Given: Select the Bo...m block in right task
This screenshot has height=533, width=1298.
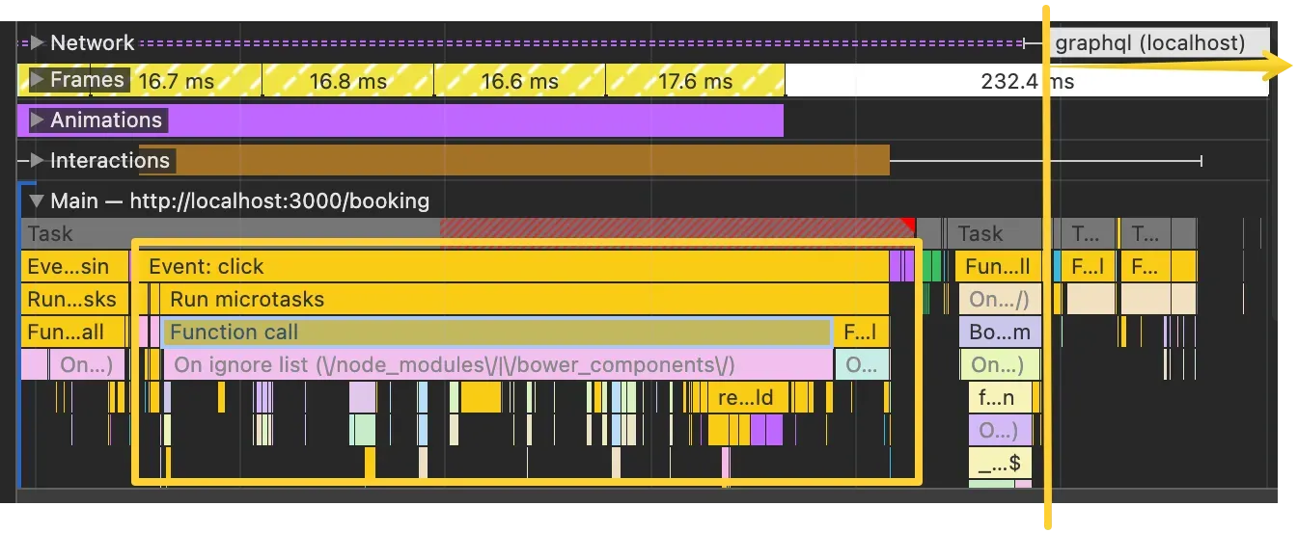Looking at the screenshot, I should coord(1000,333).
